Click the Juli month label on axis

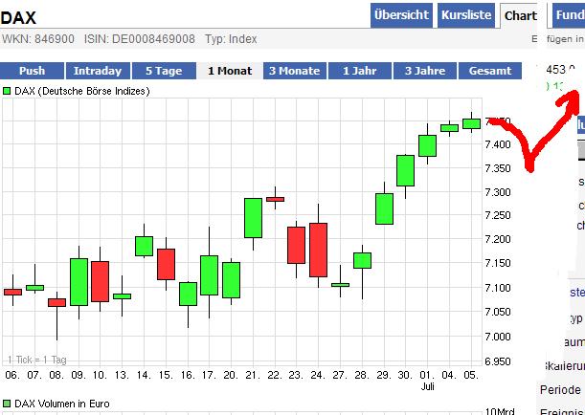[x=428, y=386]
